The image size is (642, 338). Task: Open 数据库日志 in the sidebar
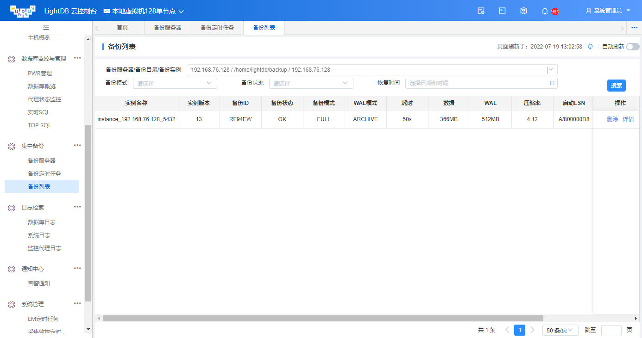click(42, 222)
